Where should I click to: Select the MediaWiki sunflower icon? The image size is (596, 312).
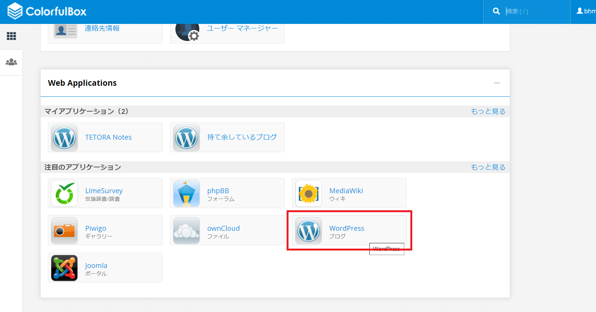click(309, 194)
